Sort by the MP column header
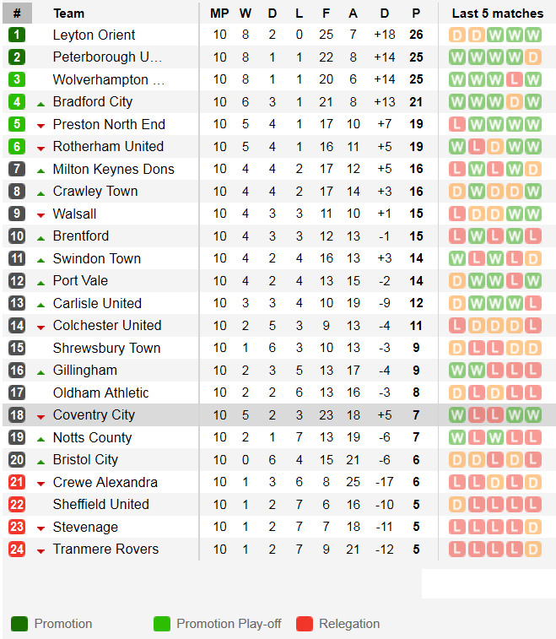The height and width of the screenshot is (639, 556). (x=219, y=14)
